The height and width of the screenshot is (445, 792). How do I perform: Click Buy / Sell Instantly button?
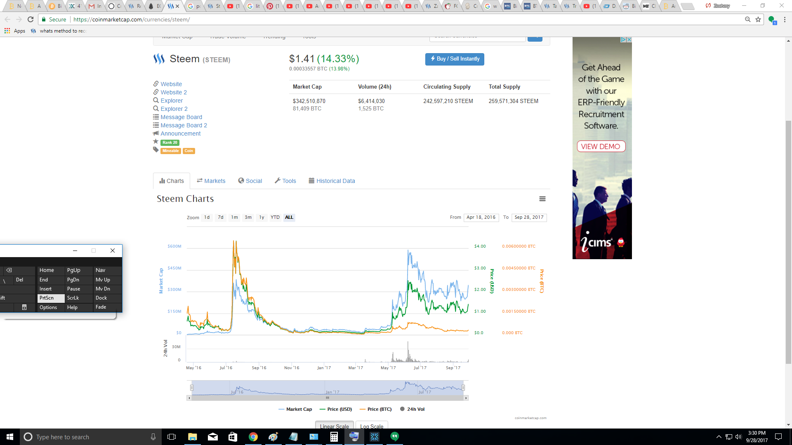(455, 59)
